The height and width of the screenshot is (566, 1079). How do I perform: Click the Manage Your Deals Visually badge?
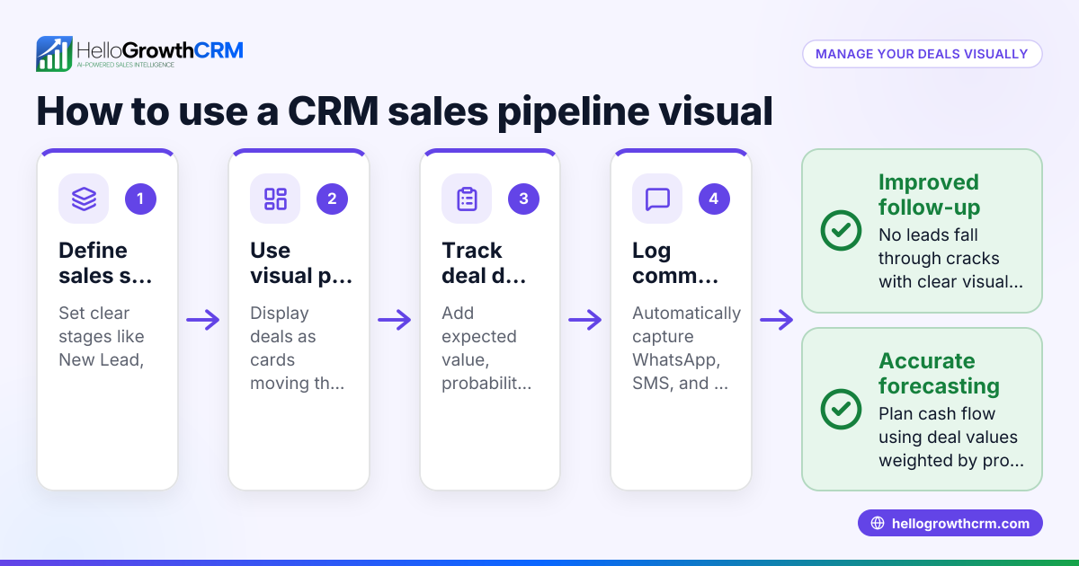[x=922, y=54]
